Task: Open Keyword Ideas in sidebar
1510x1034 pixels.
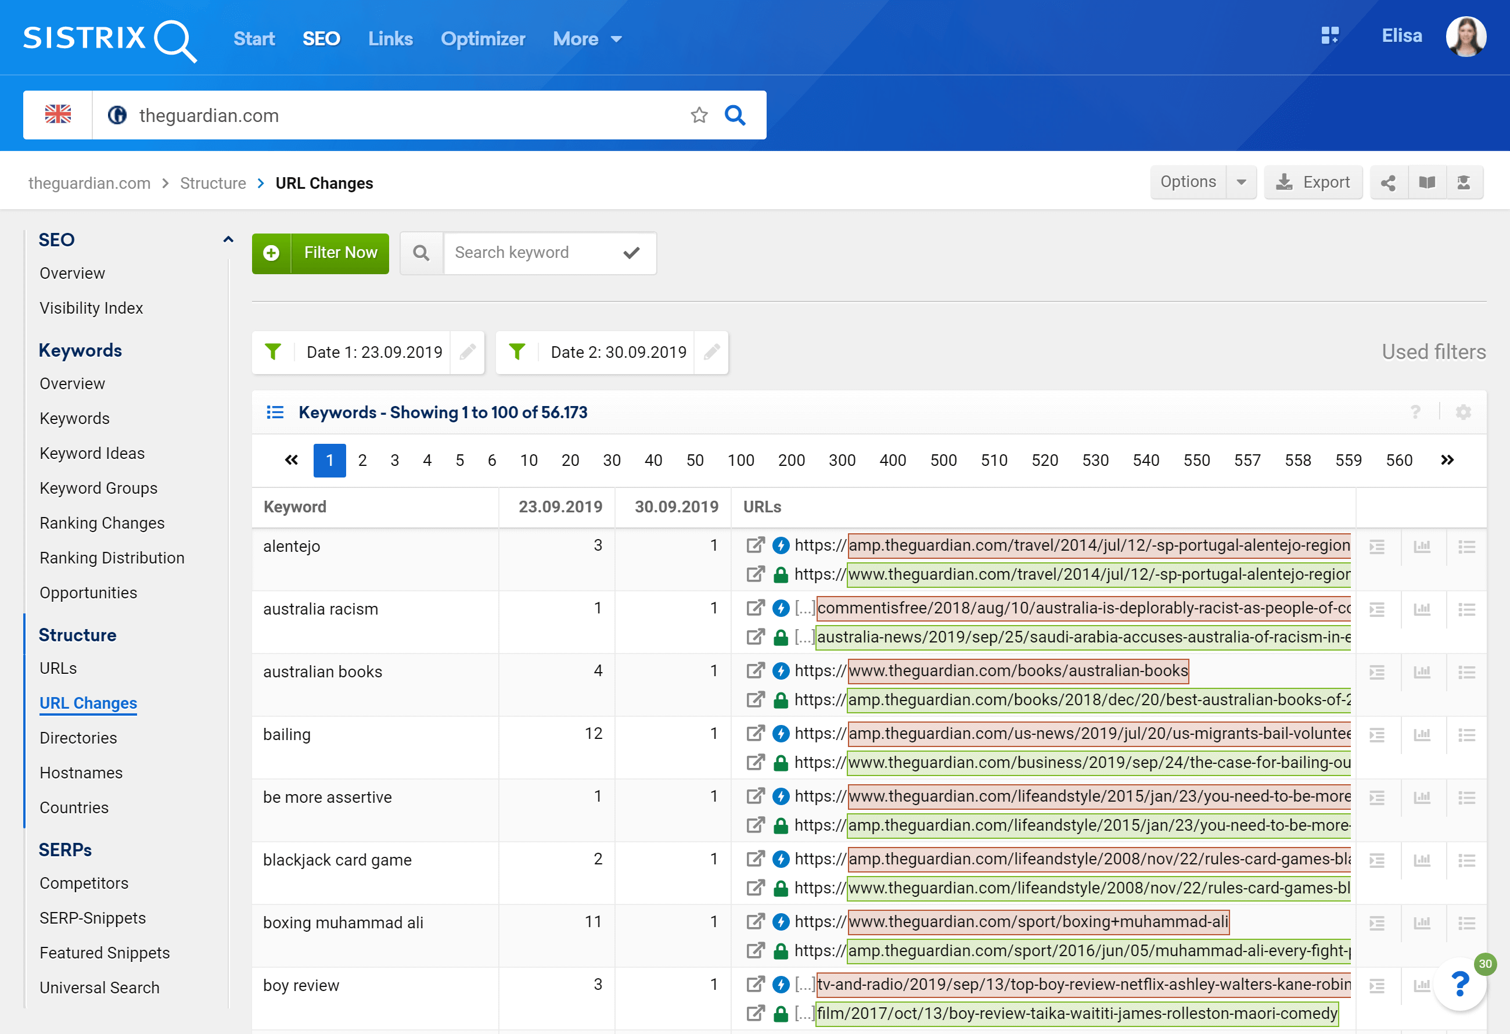Action: click(x=92, y=454)
